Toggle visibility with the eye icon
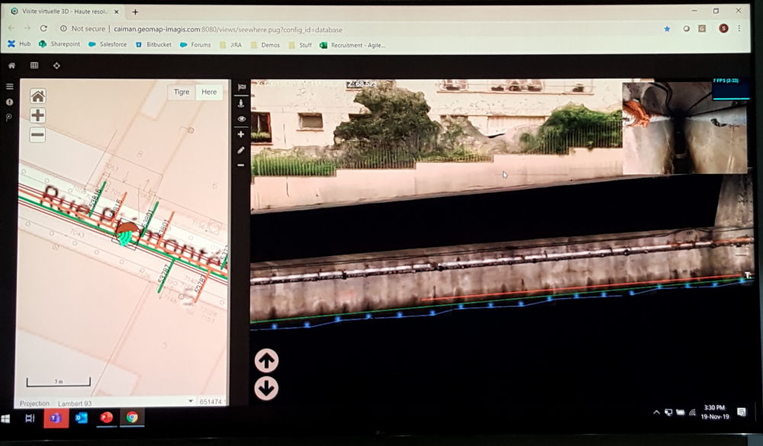 pyautogui.click(x=241, y=119)
